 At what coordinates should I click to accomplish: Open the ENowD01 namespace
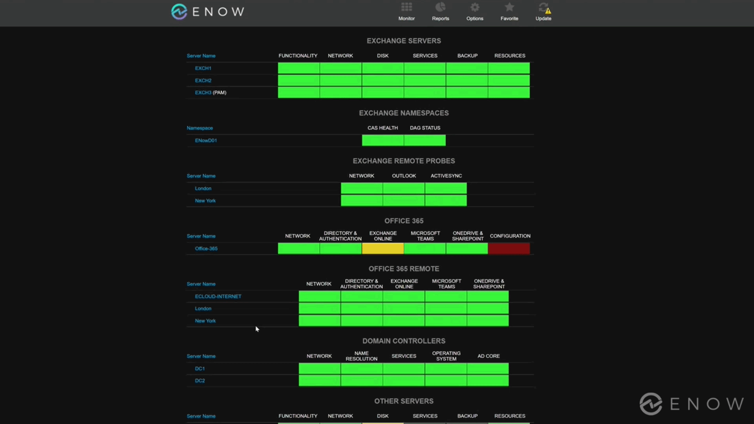pos(205,140)
